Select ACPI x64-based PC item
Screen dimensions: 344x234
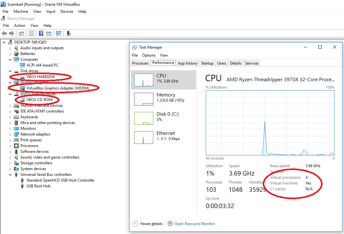pos(42,65)
